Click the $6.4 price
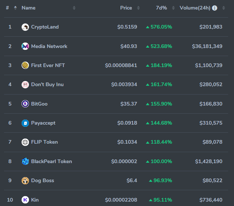The image size is (234, 206). click(132, 180)
